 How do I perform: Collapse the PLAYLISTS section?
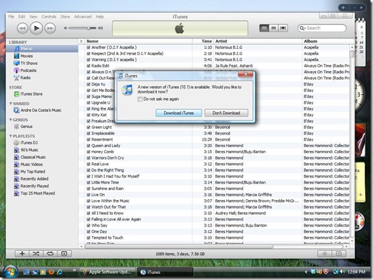coord(11,136)
